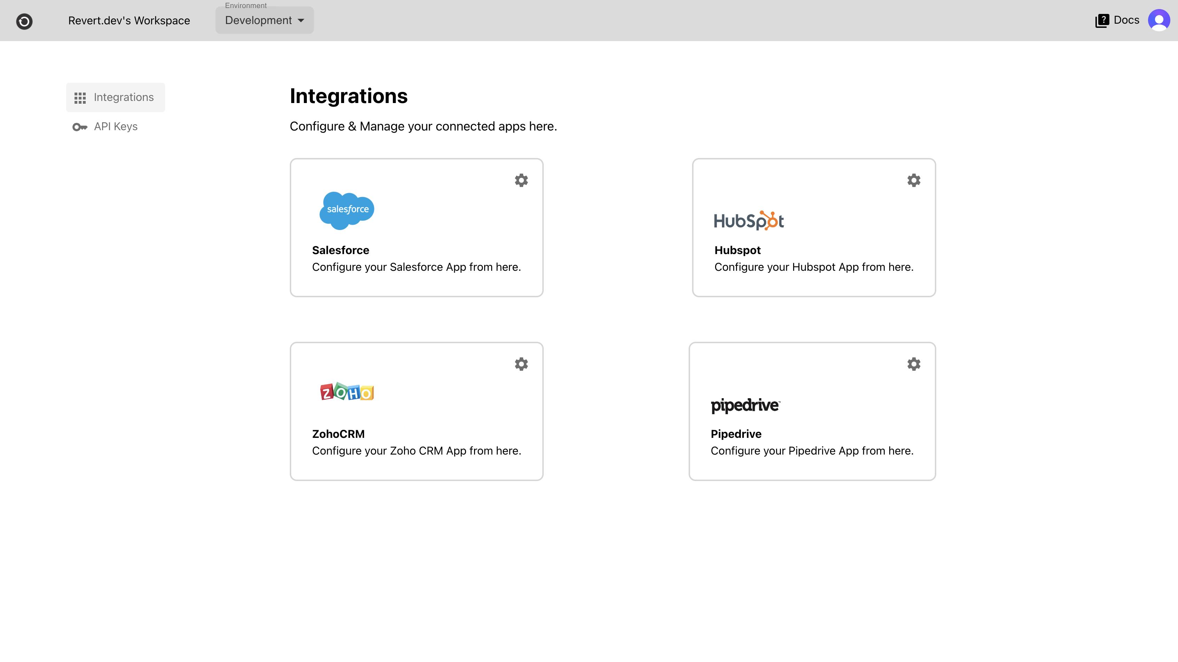This screenshot has height=662, width=1178.
Task: Open Hubspot settings gear icon
Action: pyautogui.click(x=913, y=180)
